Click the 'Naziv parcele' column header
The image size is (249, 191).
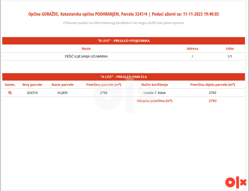point(63,85)
